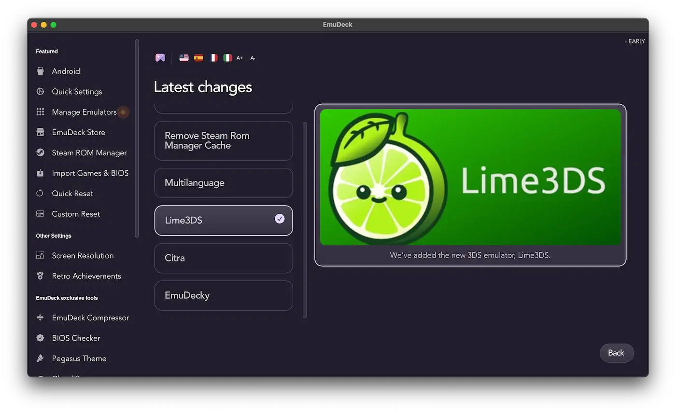Click the EmuDeck Store shop icon
676x413 pixels.
(x=40, y=132)
